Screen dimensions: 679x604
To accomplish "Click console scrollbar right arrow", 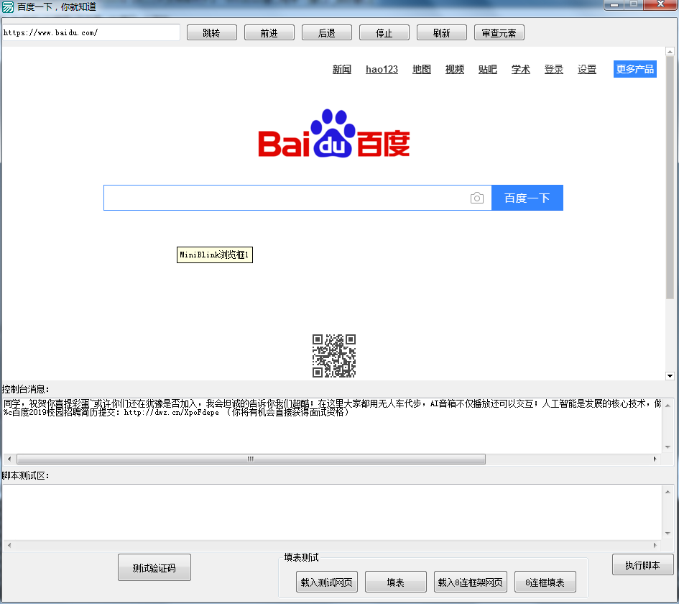I will pyautogui.click(x=655, y=459).
